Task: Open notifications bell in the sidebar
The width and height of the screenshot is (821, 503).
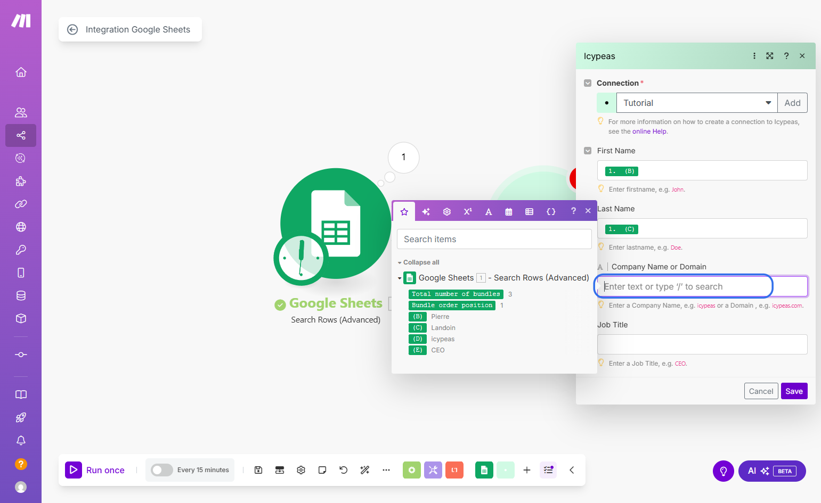Action: [21, 440]
